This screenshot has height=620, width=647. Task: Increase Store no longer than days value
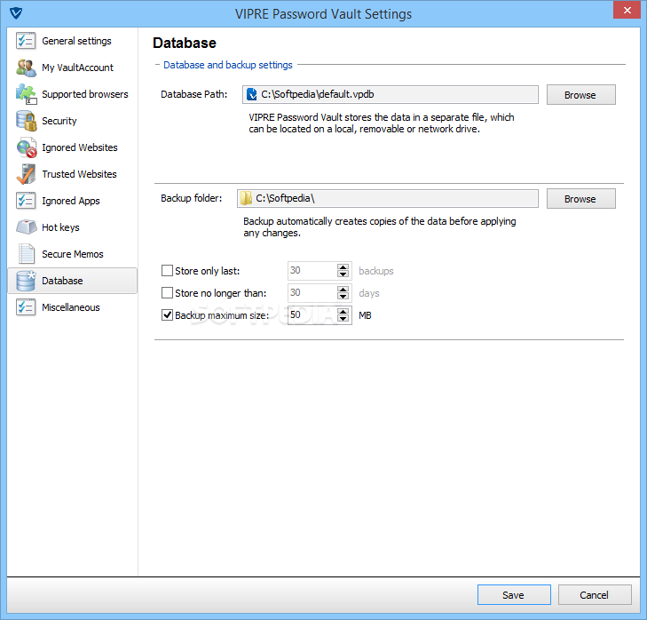click(343, 290)
